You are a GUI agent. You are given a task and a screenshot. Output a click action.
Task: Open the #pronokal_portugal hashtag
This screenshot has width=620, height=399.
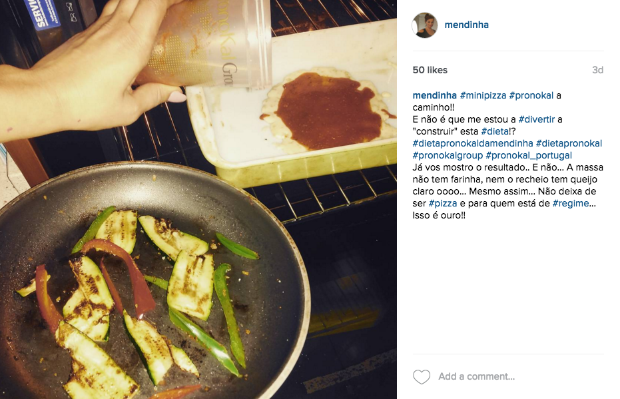(x=529, y=155)
